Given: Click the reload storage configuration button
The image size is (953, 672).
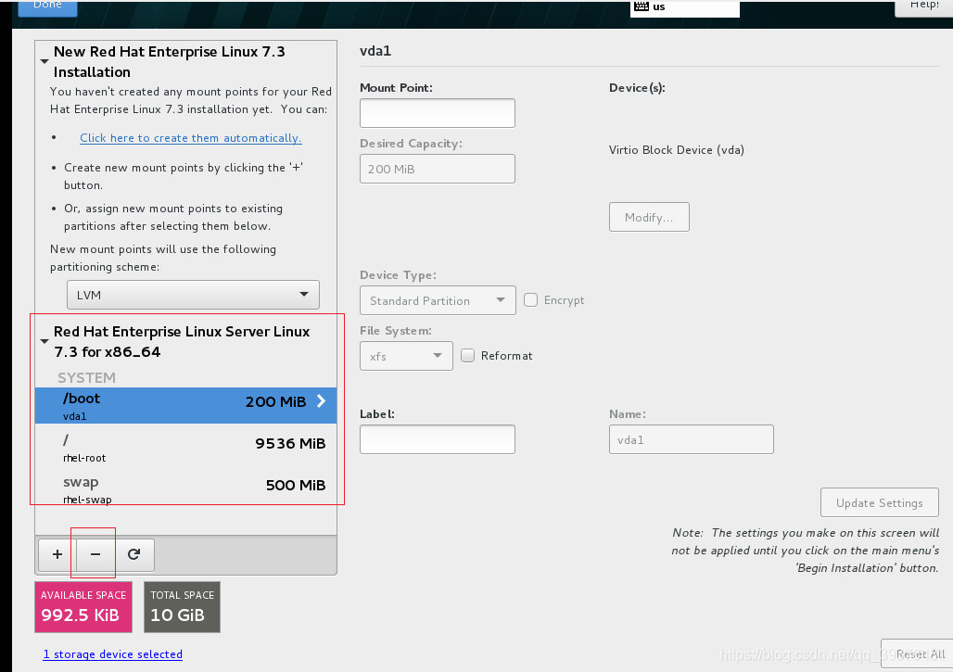Looking at the screenshot, I should [134, 554].
